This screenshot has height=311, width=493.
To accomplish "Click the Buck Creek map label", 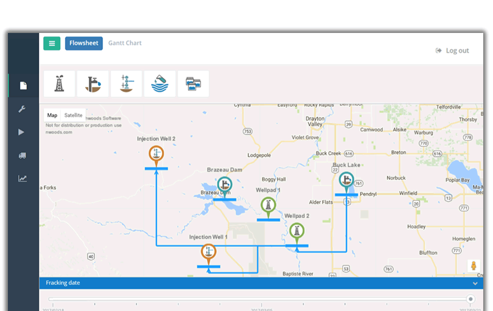I will point(328,153).
